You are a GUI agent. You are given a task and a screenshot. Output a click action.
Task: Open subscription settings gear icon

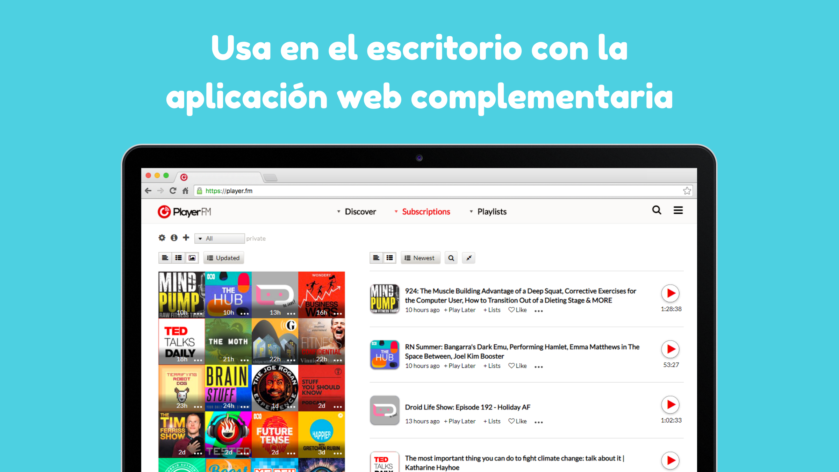[x=162, y=238]
